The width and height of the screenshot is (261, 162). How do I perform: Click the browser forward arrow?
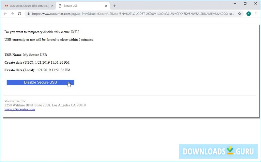pos(12,14)
